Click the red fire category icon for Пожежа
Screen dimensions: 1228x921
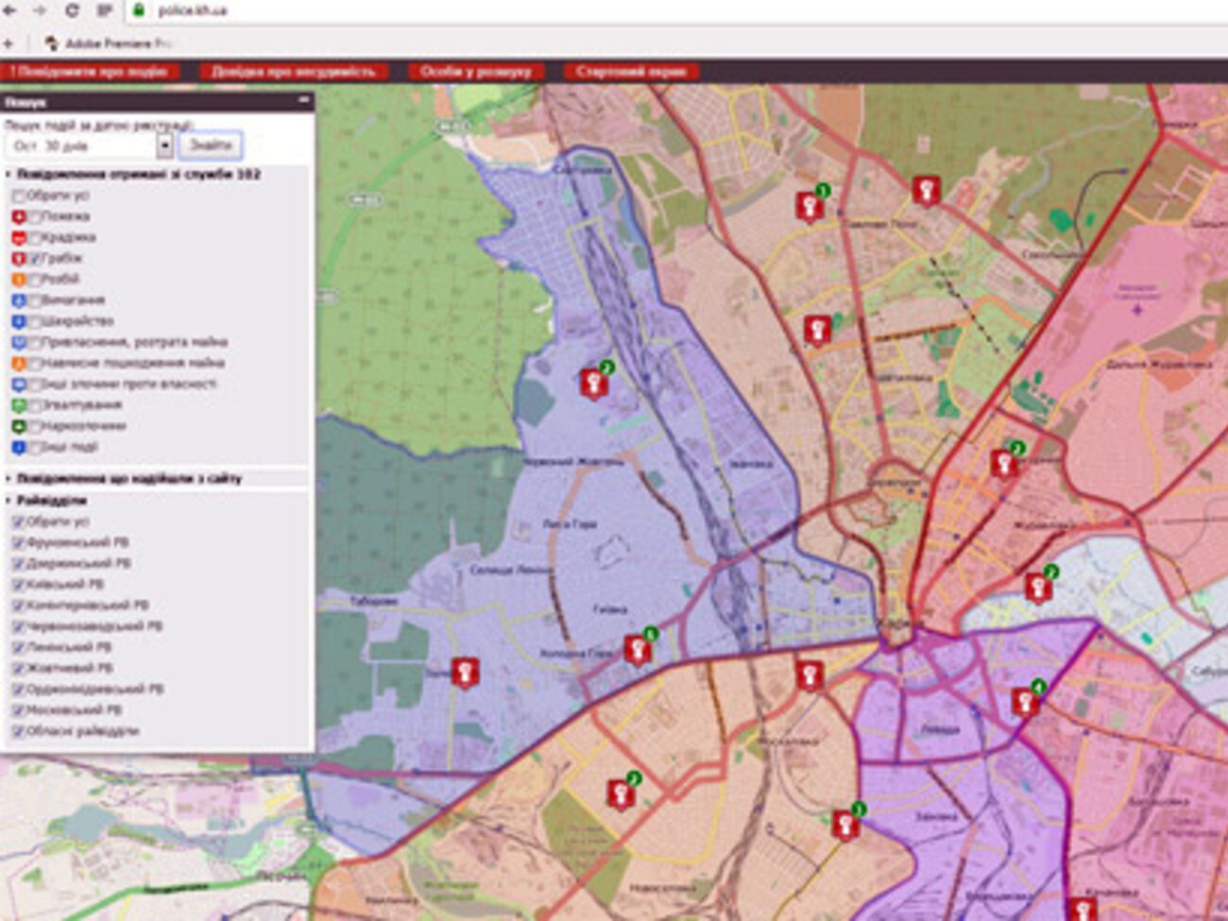(18, 217)
